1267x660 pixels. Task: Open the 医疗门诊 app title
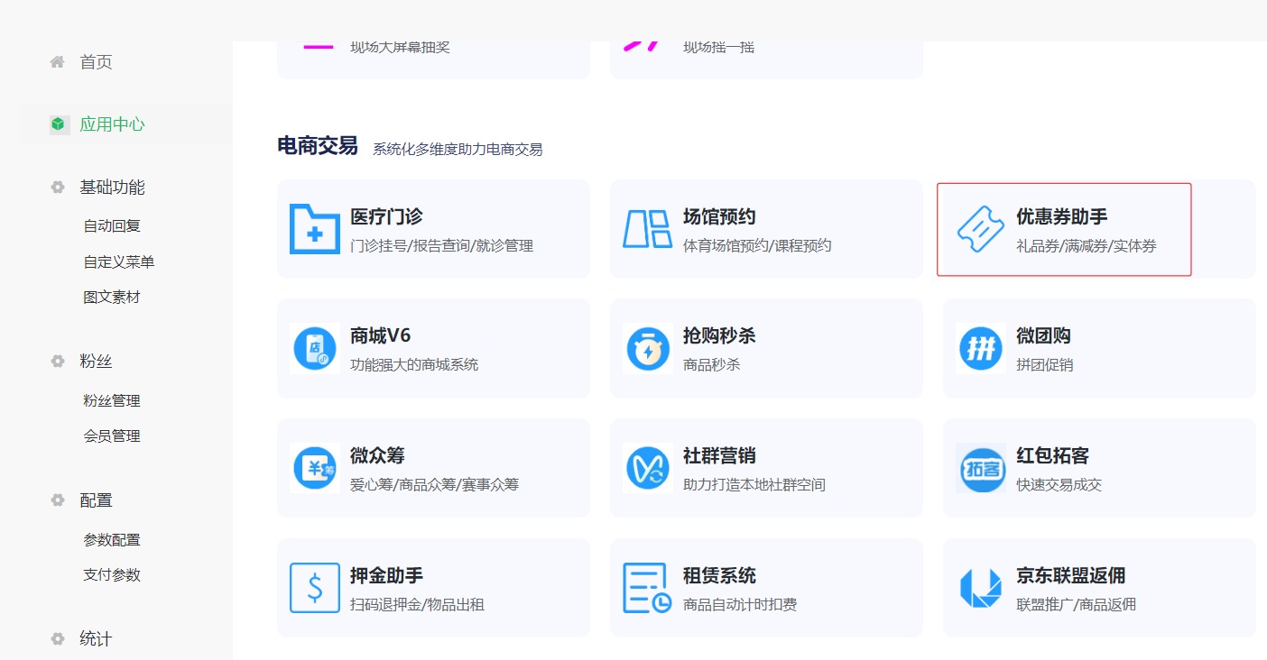pyautogui.click(x=386, y=217)
